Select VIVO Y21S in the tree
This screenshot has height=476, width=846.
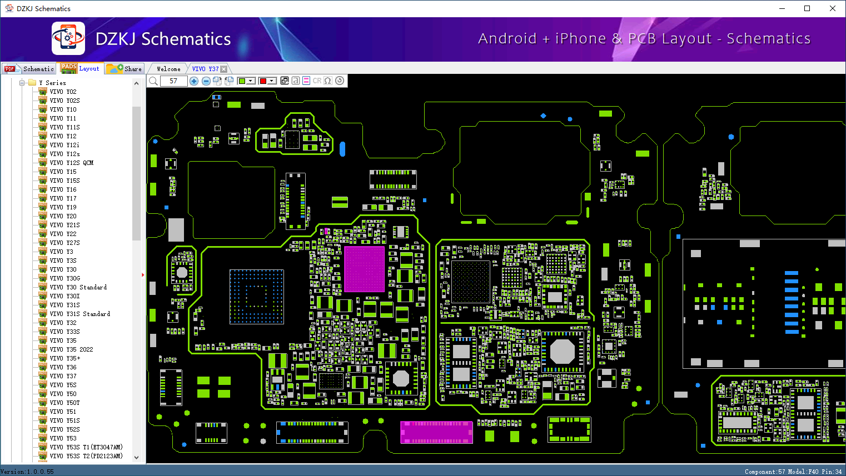coord(64,225)
